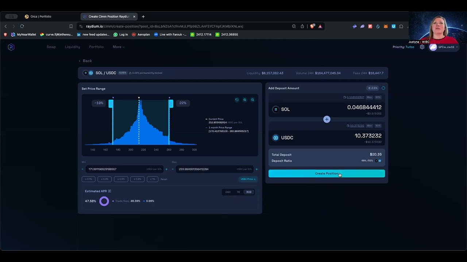This screenshot has width=467, height=262.
Task: Click the right 22% range handle
Action: click(170, 104)
